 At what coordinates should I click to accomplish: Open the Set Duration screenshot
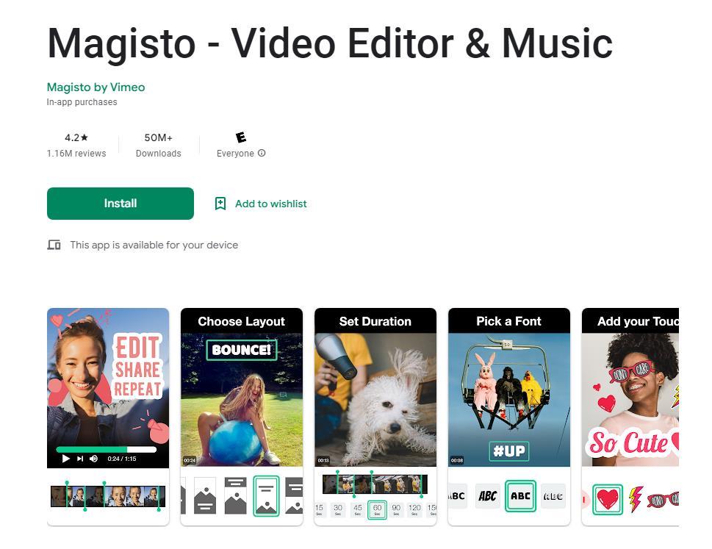pos(375,417)
